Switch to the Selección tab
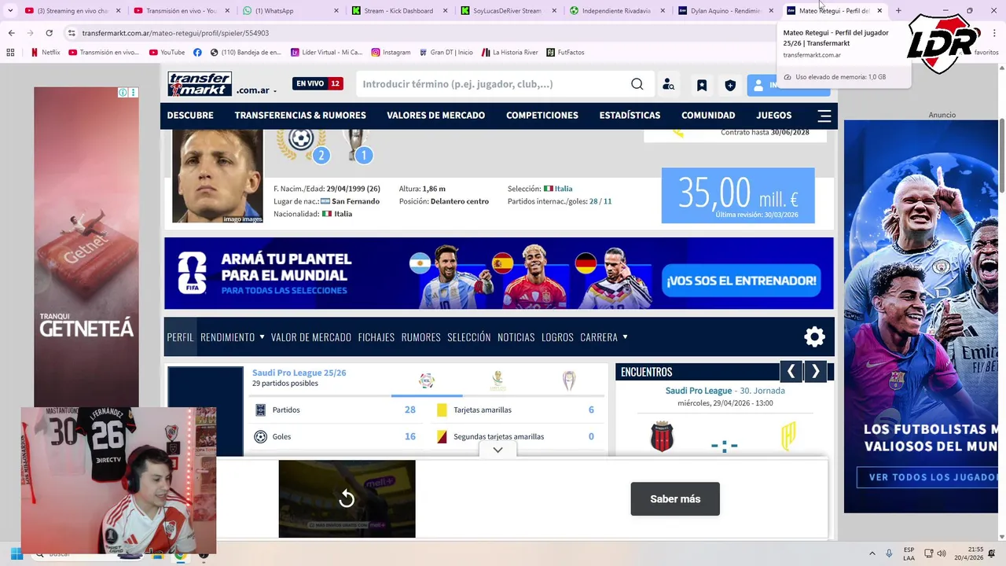Screen dimensions: 1006x566 click(469, 337)
